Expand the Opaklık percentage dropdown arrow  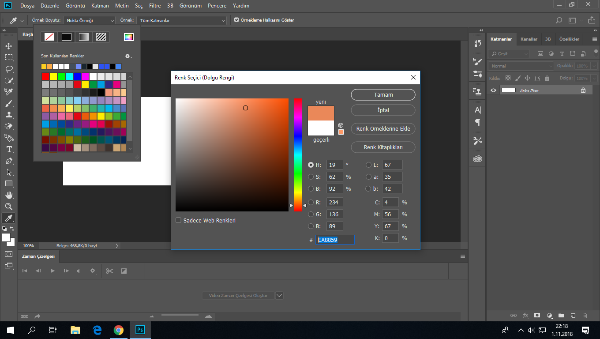(595, 66)
